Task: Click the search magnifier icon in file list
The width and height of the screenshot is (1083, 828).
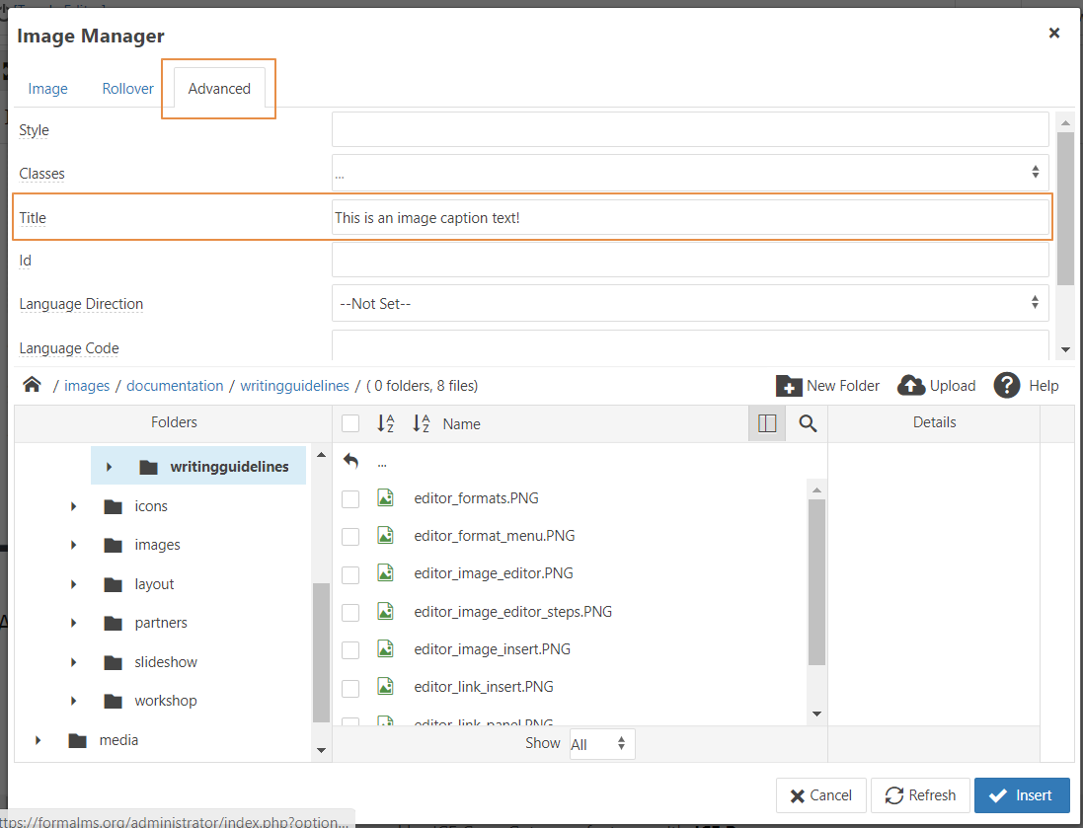Action: point(808,423)
